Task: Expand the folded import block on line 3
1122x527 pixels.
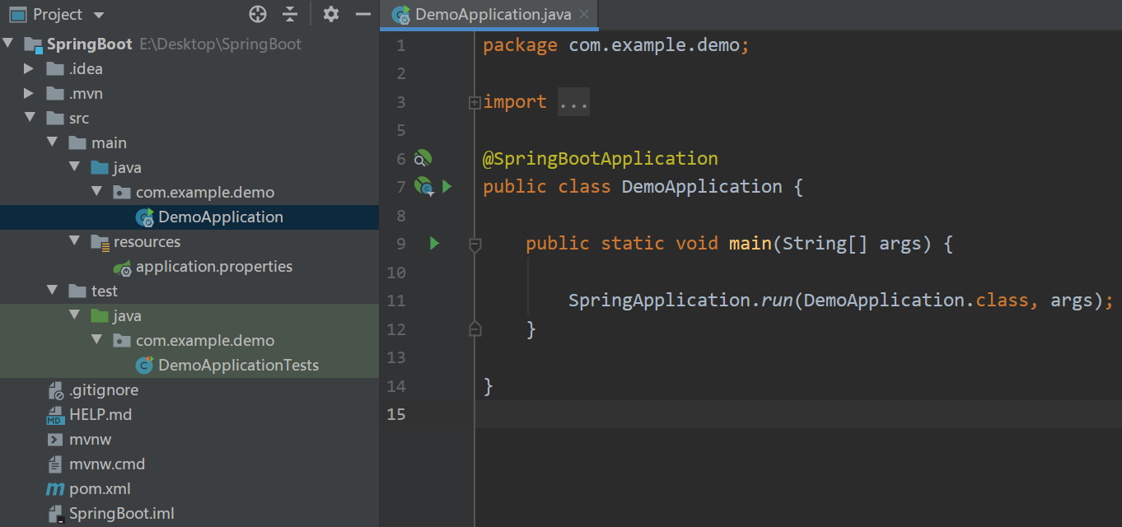Action: (x=475, y=103)
